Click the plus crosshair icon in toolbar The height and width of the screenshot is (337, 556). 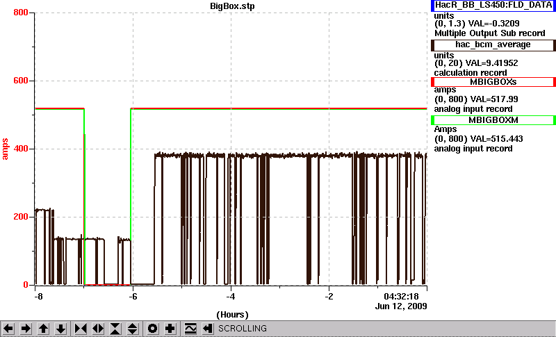(170, 329)
